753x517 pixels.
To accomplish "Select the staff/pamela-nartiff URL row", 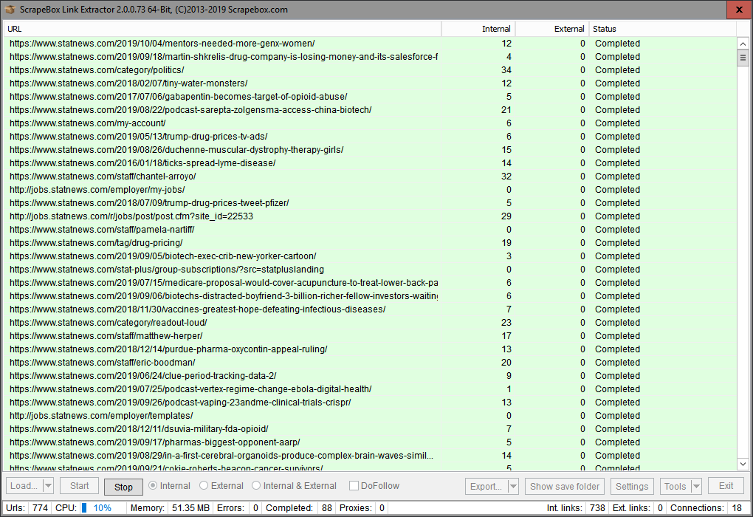I will click(x=370, y=230).
